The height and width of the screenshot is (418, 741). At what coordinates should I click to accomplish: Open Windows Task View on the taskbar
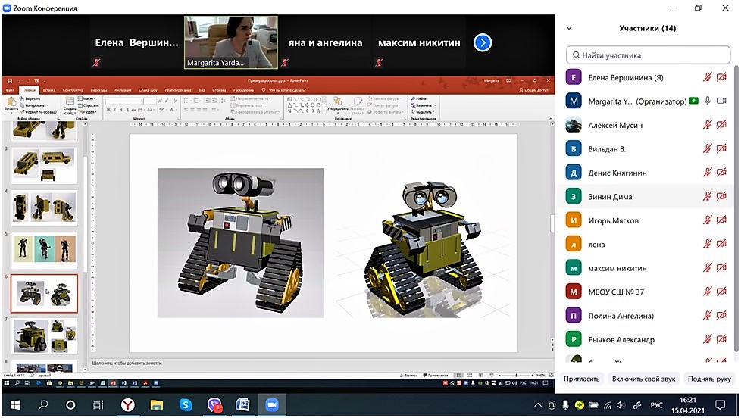pos(98,405)
